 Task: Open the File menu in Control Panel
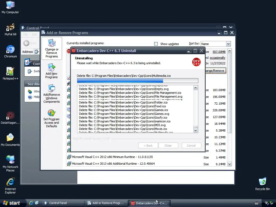pos(26,34)
